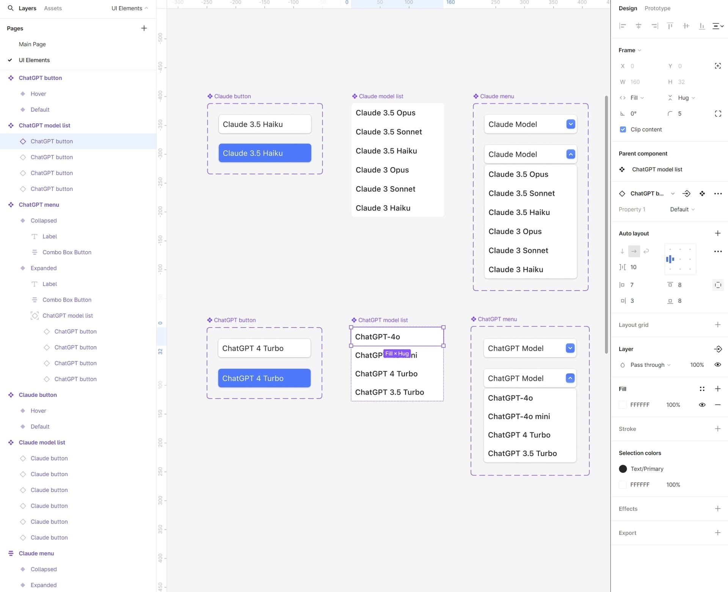The width and height of the screenshot is (728, 592).
Task: Align right icon in Design panel
Action: [x=654, y=26]
